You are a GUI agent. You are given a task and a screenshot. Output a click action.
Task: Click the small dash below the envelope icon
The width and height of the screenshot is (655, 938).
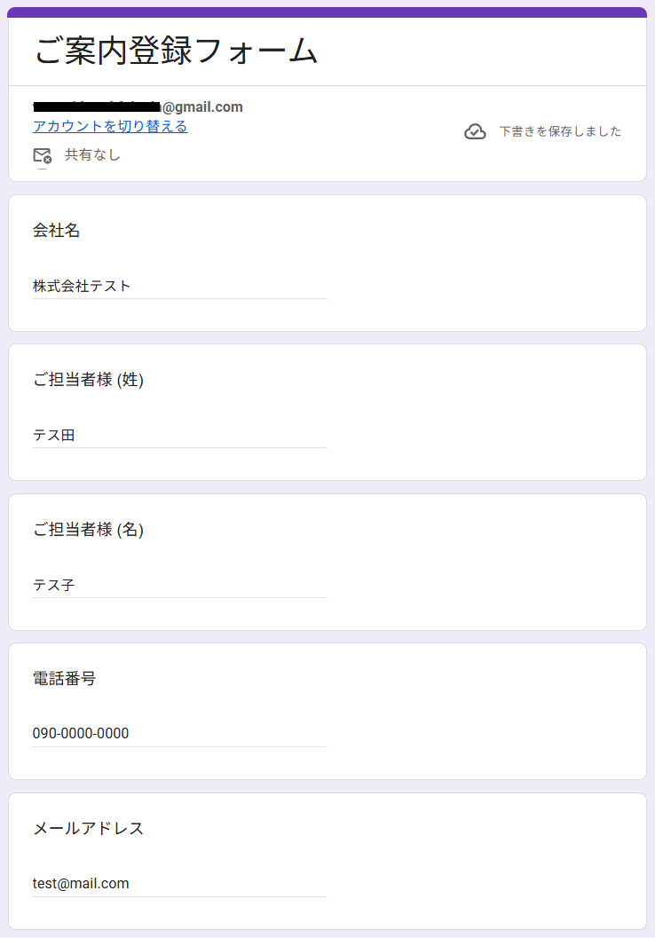point(42,169)
